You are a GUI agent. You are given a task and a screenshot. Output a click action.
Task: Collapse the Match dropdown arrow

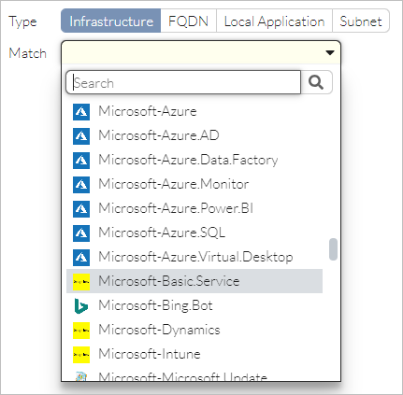pos(330,52)
